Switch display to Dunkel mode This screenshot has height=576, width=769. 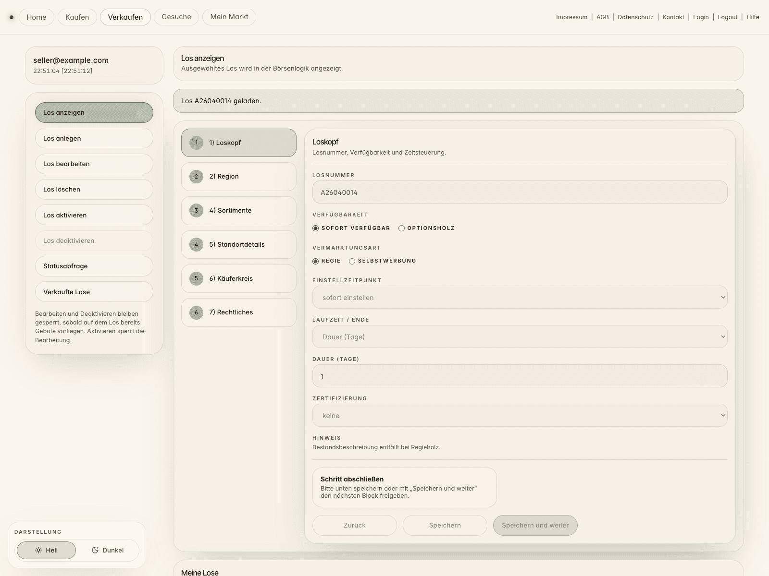click(107, 550)
